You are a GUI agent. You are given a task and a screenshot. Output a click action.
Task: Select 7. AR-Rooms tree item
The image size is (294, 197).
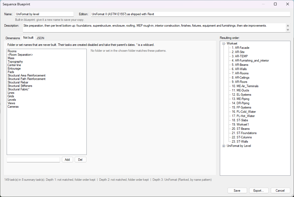pos(240,73)
